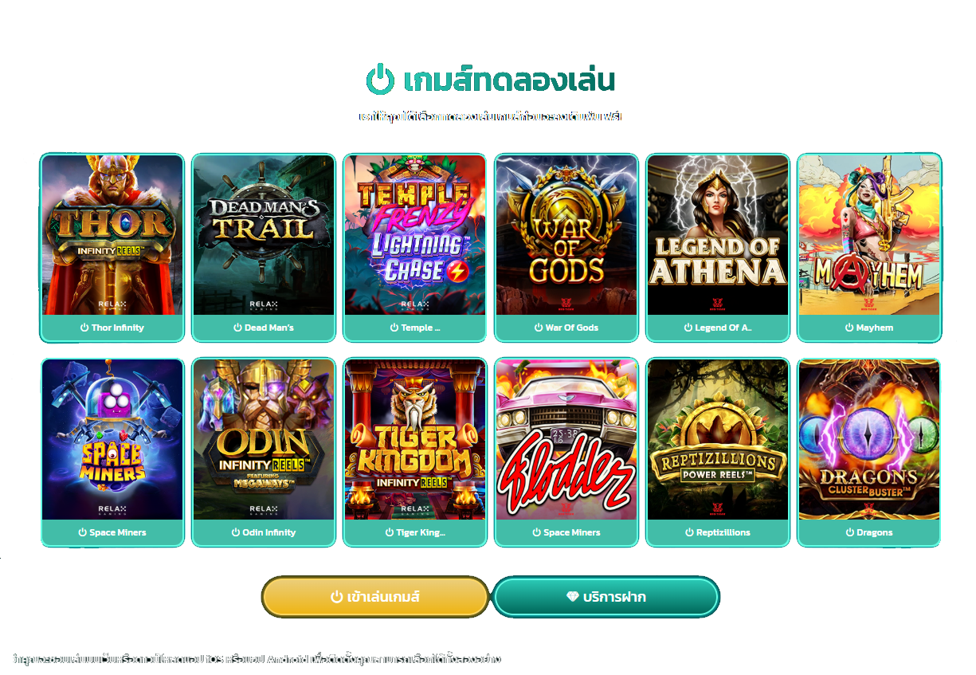The width and height of the screenshot is (976, 675).
Task: Click the power icon beside Odin Infinity
Action: point(236,532)
